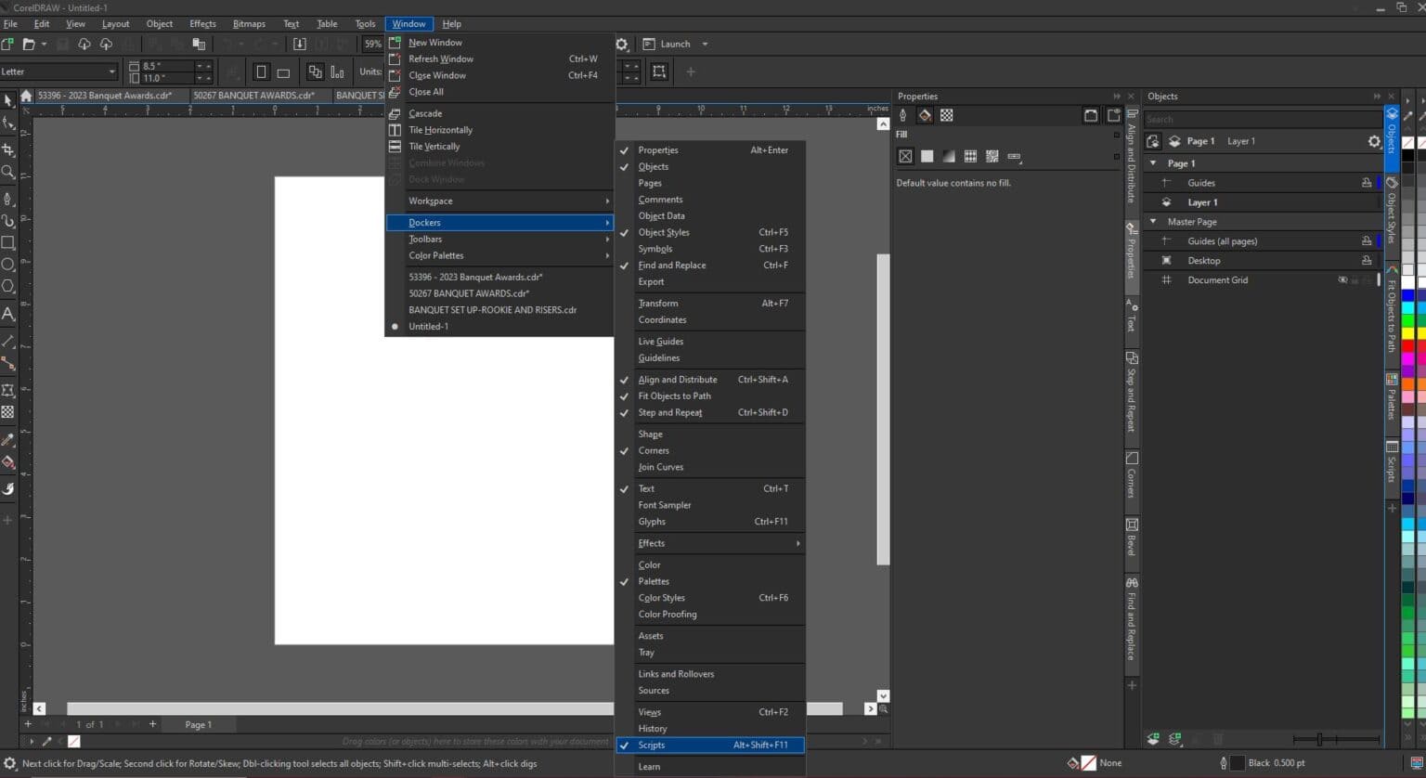Pick the Rectangle tool

click(7, 243)
